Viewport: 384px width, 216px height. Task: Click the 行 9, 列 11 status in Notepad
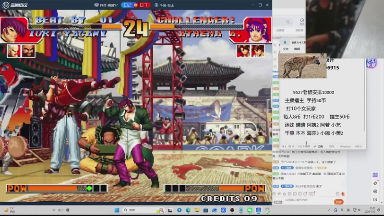[288, 146]
